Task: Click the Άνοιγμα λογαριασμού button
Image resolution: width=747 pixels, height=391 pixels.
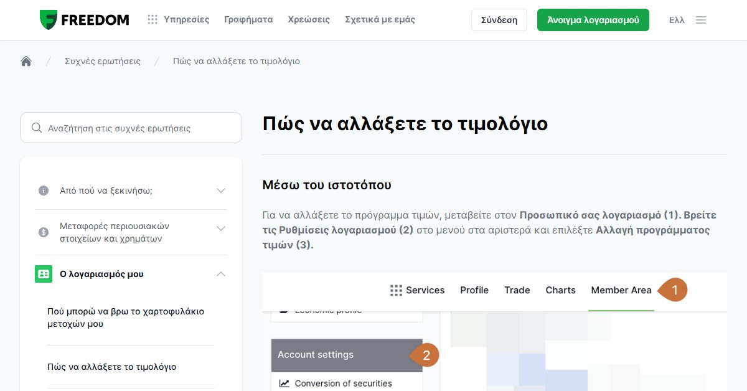Action: 593,20
